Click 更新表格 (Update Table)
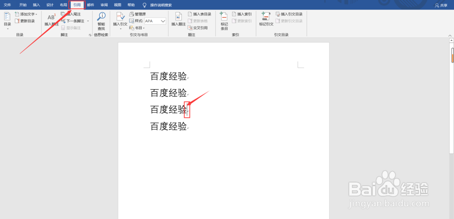 click(198, 21)
